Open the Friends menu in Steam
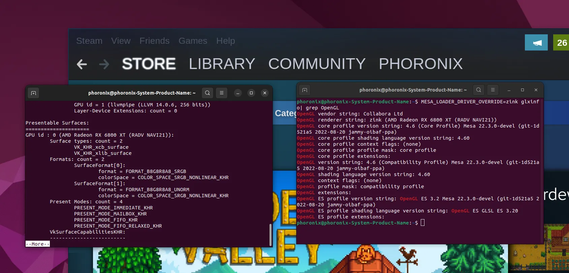569x273 pixels. point(154,41)
